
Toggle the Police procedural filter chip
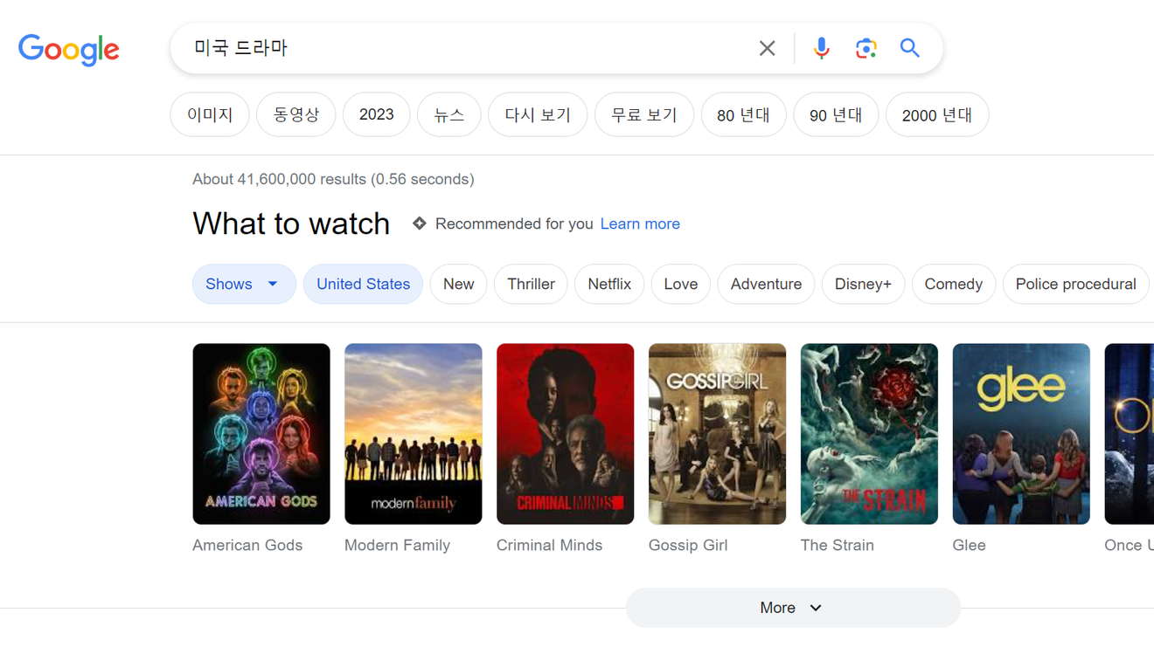click(1075, 284)
